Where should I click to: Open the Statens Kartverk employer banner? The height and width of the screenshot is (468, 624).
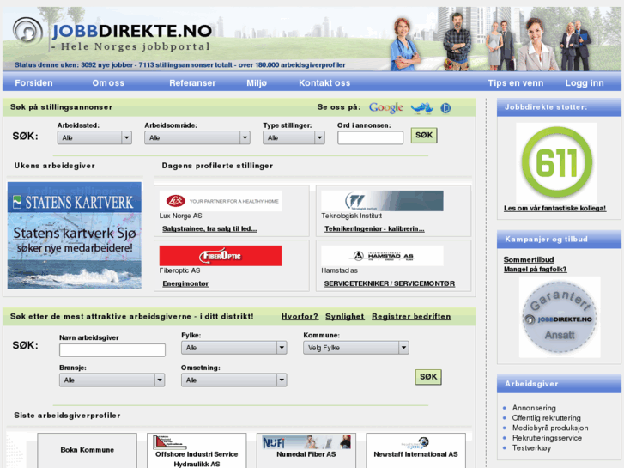coord(75,235)
